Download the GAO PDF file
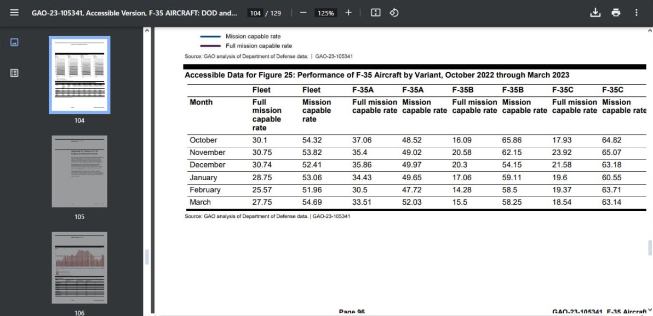Image resolution: width=653 pixels, height=316 pixels. click(x=595, y=13)
